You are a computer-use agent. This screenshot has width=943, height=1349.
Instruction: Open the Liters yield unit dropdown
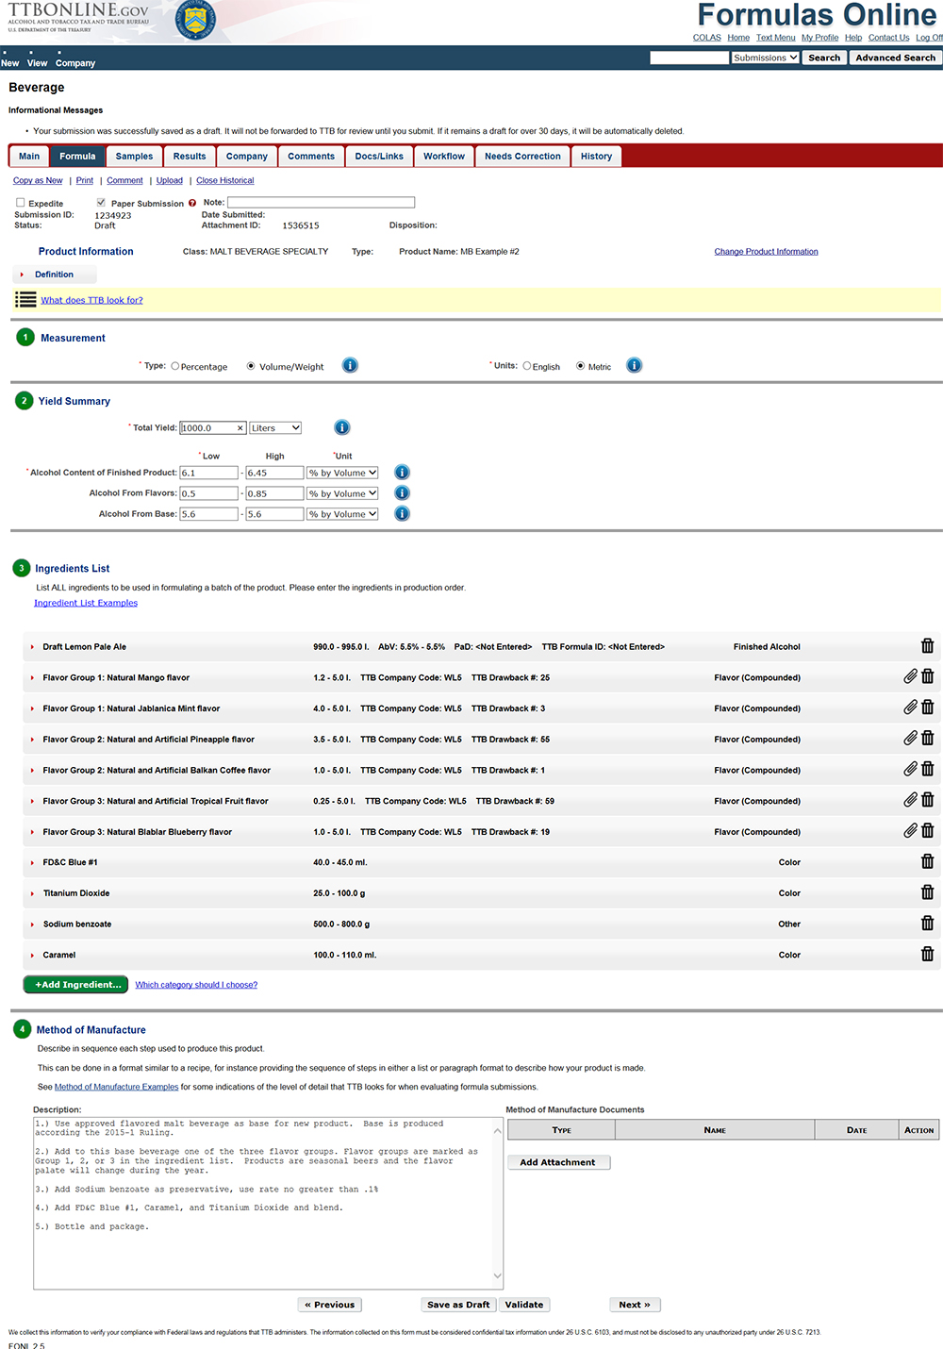(275, 428)
